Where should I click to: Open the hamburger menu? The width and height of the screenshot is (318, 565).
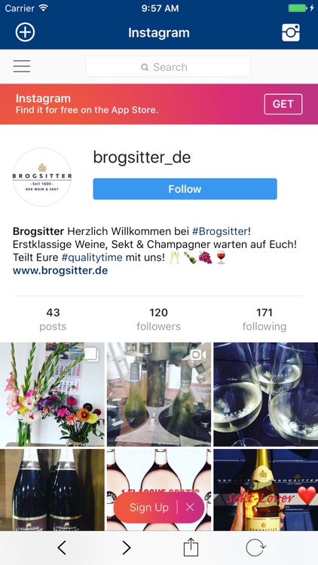pos(22,66)
